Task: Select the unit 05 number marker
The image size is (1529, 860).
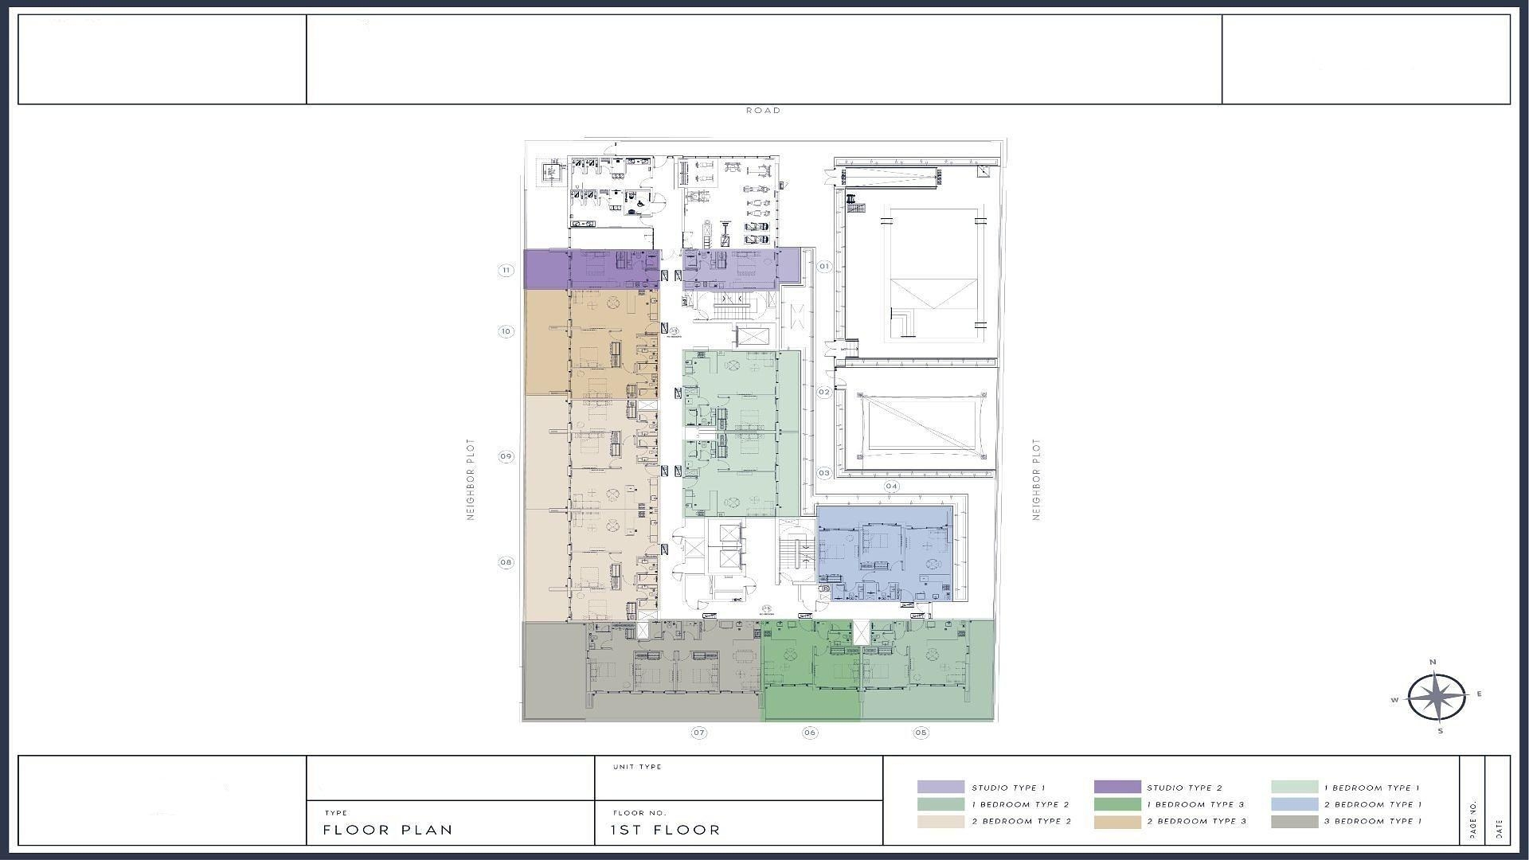Action: (x=921, y=733)
